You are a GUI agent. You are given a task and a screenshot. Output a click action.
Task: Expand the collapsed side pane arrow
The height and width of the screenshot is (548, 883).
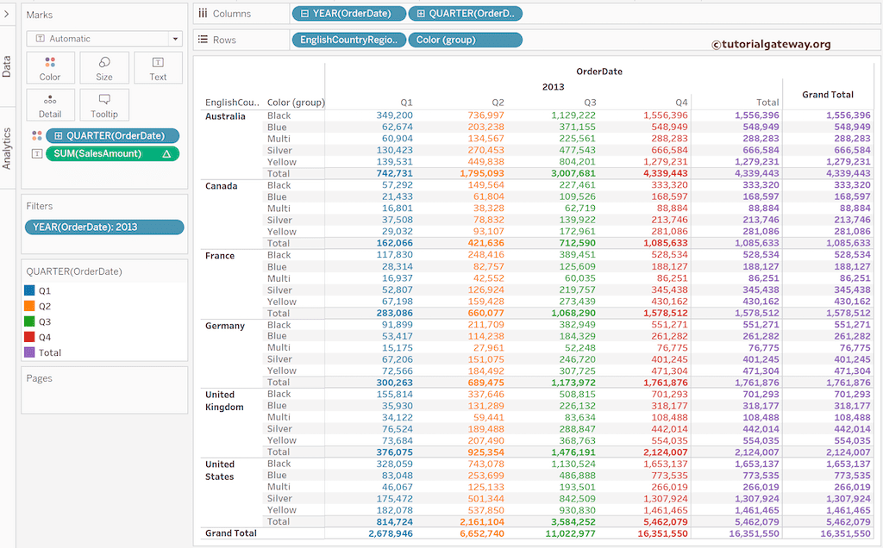click(7, 13)
